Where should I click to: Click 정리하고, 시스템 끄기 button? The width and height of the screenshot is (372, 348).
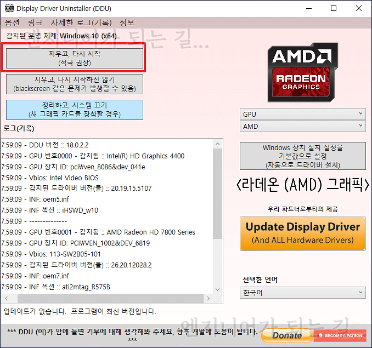click(75, 110)
